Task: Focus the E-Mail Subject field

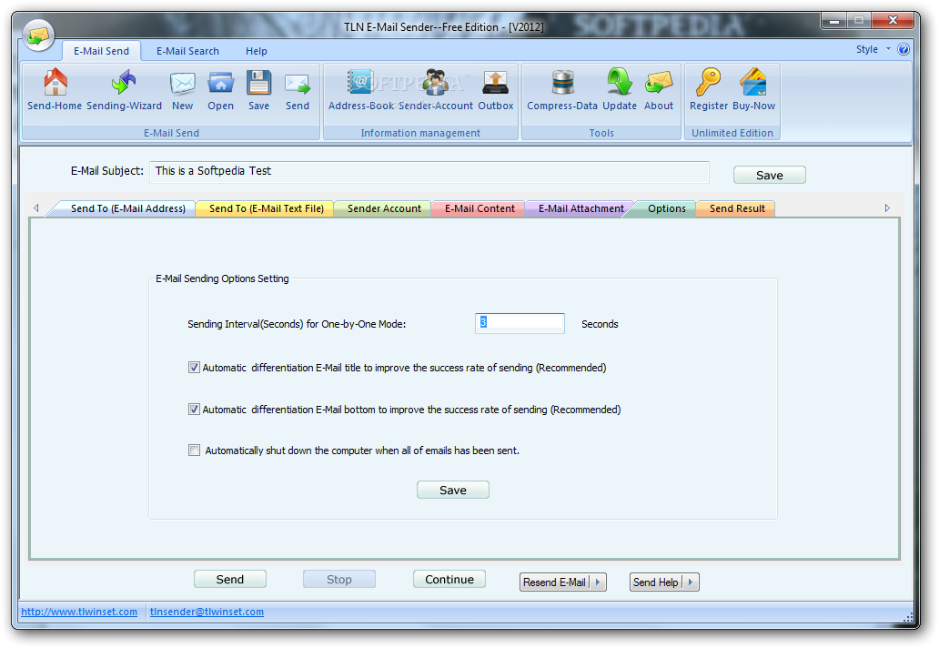Action: pyautogui.click(x=429, y=172)
